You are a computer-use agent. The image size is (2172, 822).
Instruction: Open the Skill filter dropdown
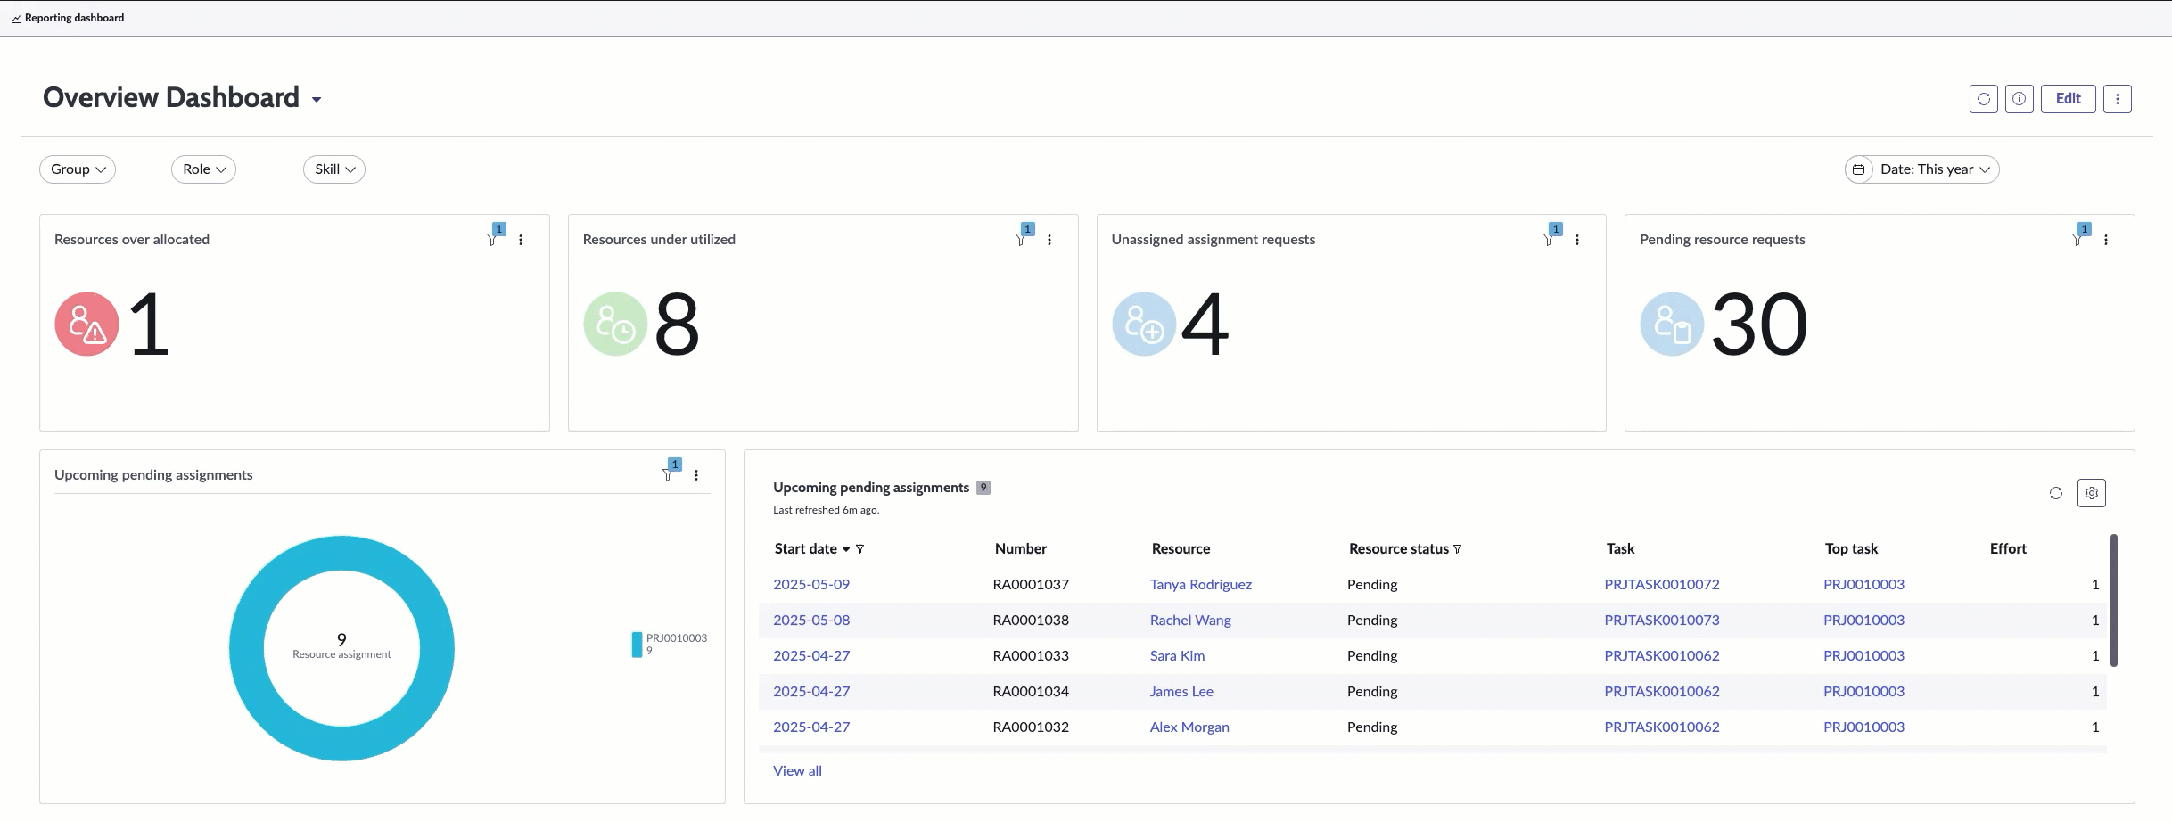(334, 169)
